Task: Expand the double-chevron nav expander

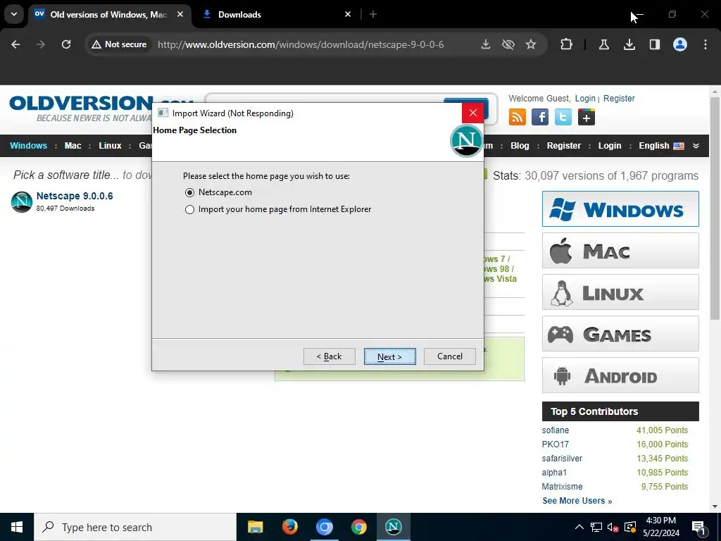Action: [696, 146]
